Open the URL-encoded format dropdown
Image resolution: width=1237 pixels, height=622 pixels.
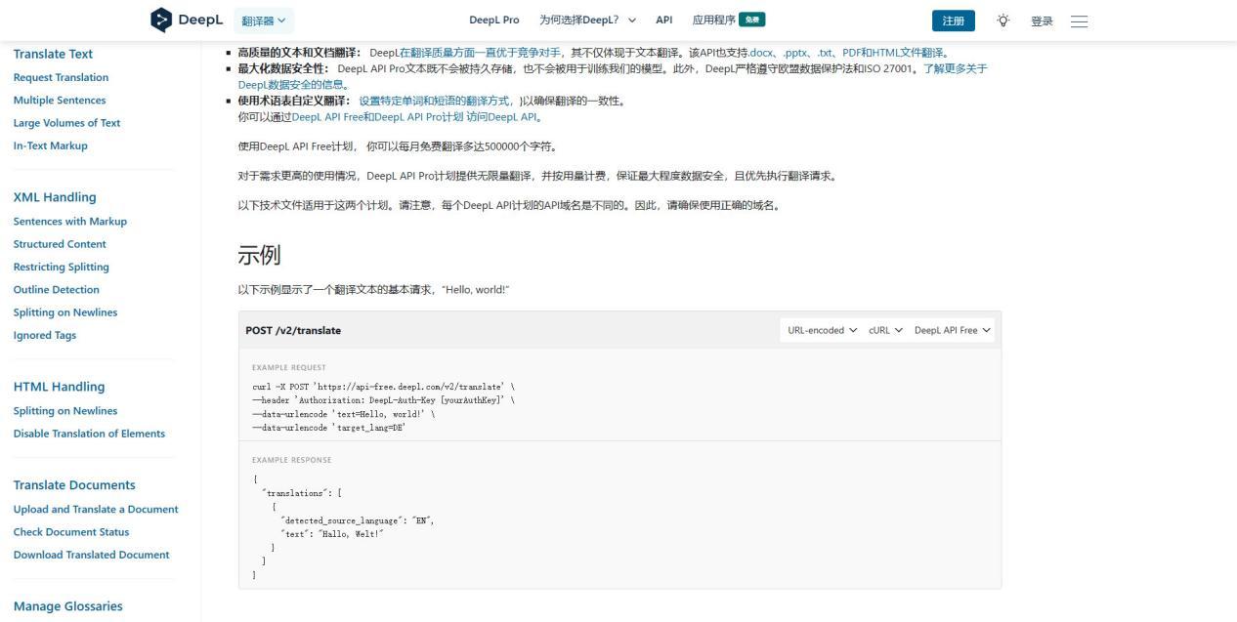point(822,330)
